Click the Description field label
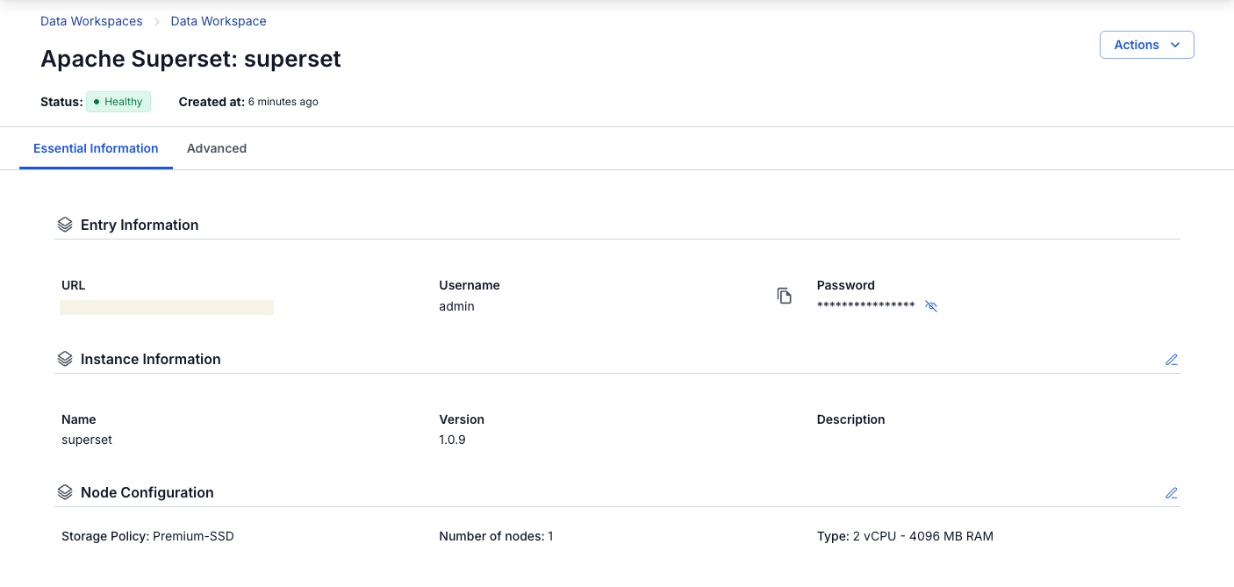Viewport: 1234px width, 587px height. [x=850, y=419]
